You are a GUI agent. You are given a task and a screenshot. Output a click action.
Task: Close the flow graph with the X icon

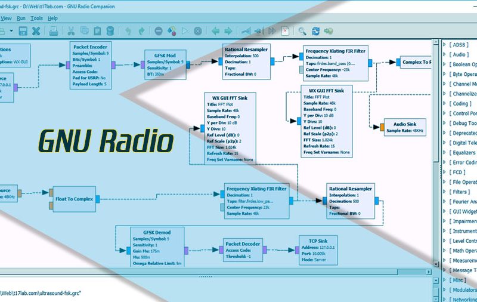point(36,31)
